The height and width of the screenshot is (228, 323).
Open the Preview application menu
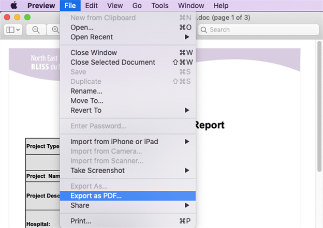41,6
